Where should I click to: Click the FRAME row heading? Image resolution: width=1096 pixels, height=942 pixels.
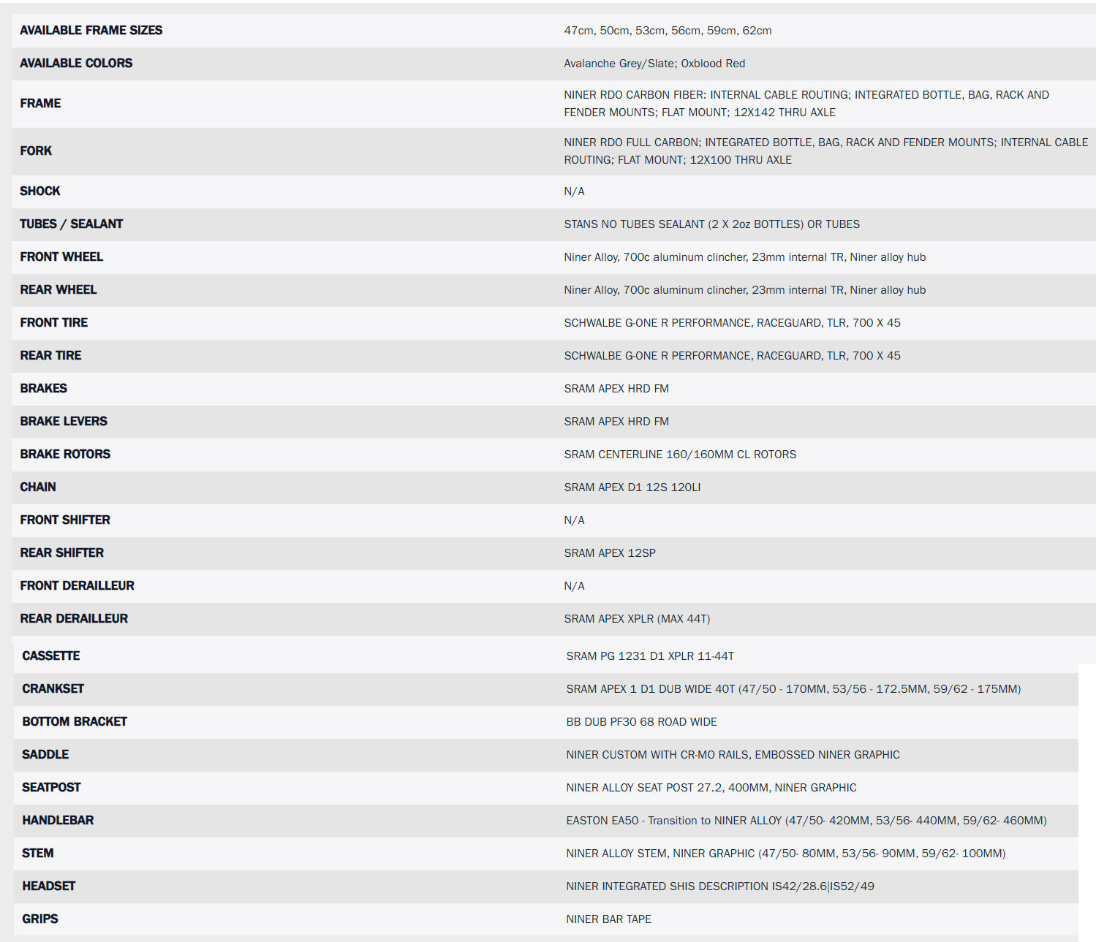click(x=40, y=103)
